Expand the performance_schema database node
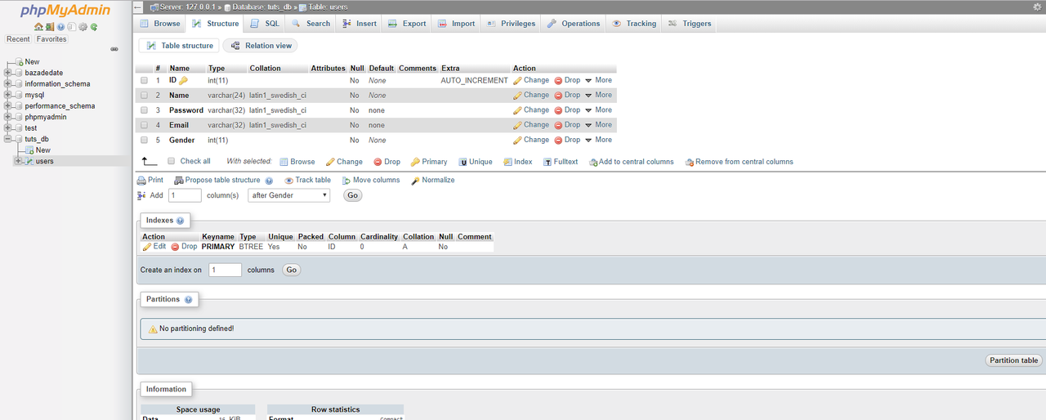This screenshot has width=1046, height=420. click(8, 105)
